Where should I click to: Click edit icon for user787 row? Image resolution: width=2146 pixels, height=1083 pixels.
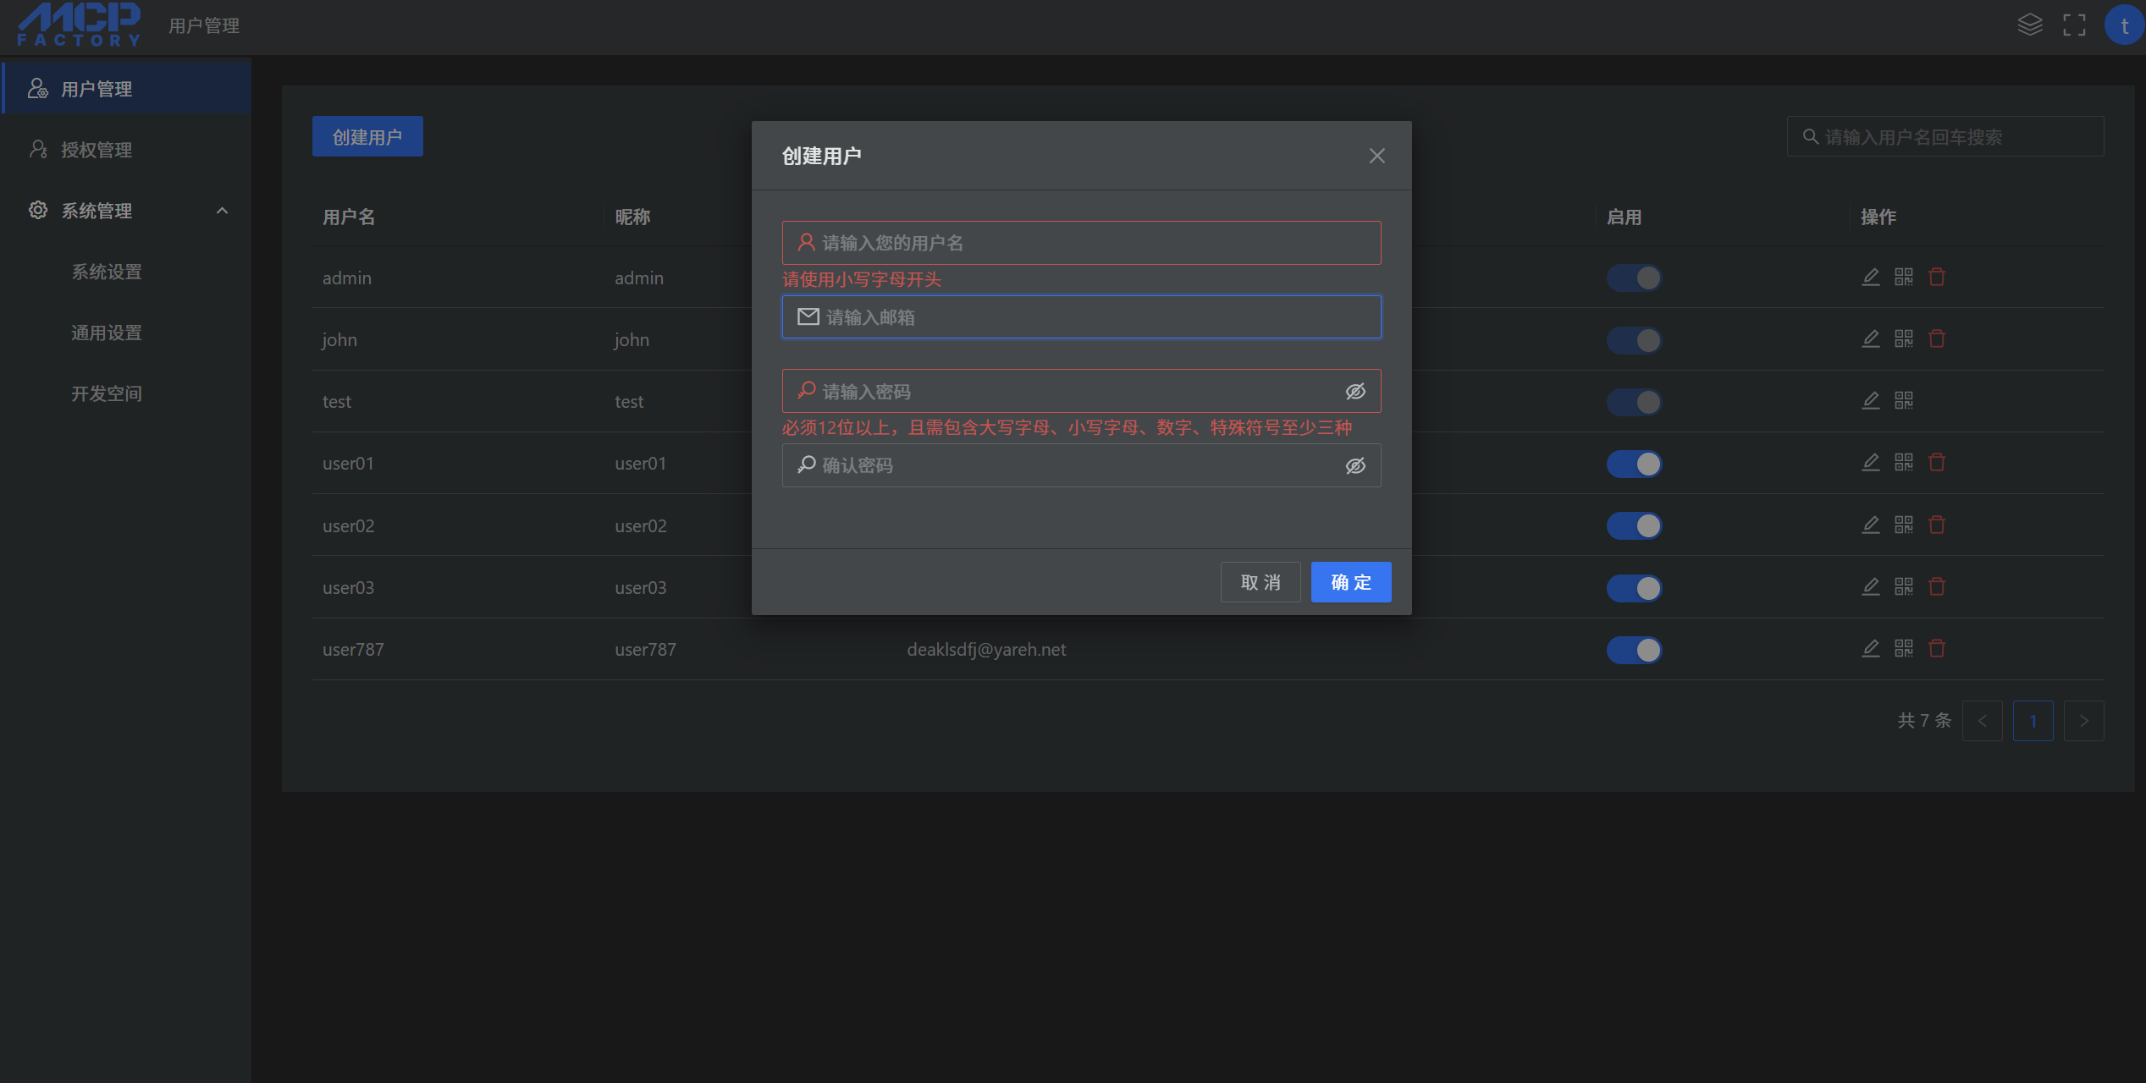click(x=1871, y=648)
